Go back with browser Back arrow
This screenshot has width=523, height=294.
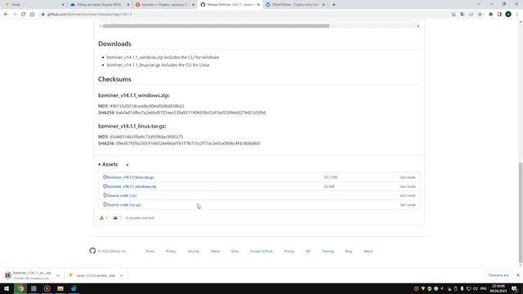tap(6, 15)
